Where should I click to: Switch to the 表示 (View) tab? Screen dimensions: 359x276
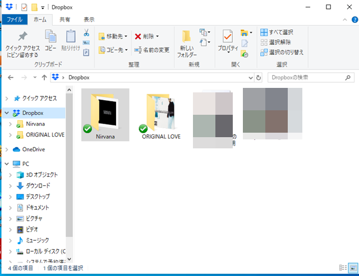point(89,20)
